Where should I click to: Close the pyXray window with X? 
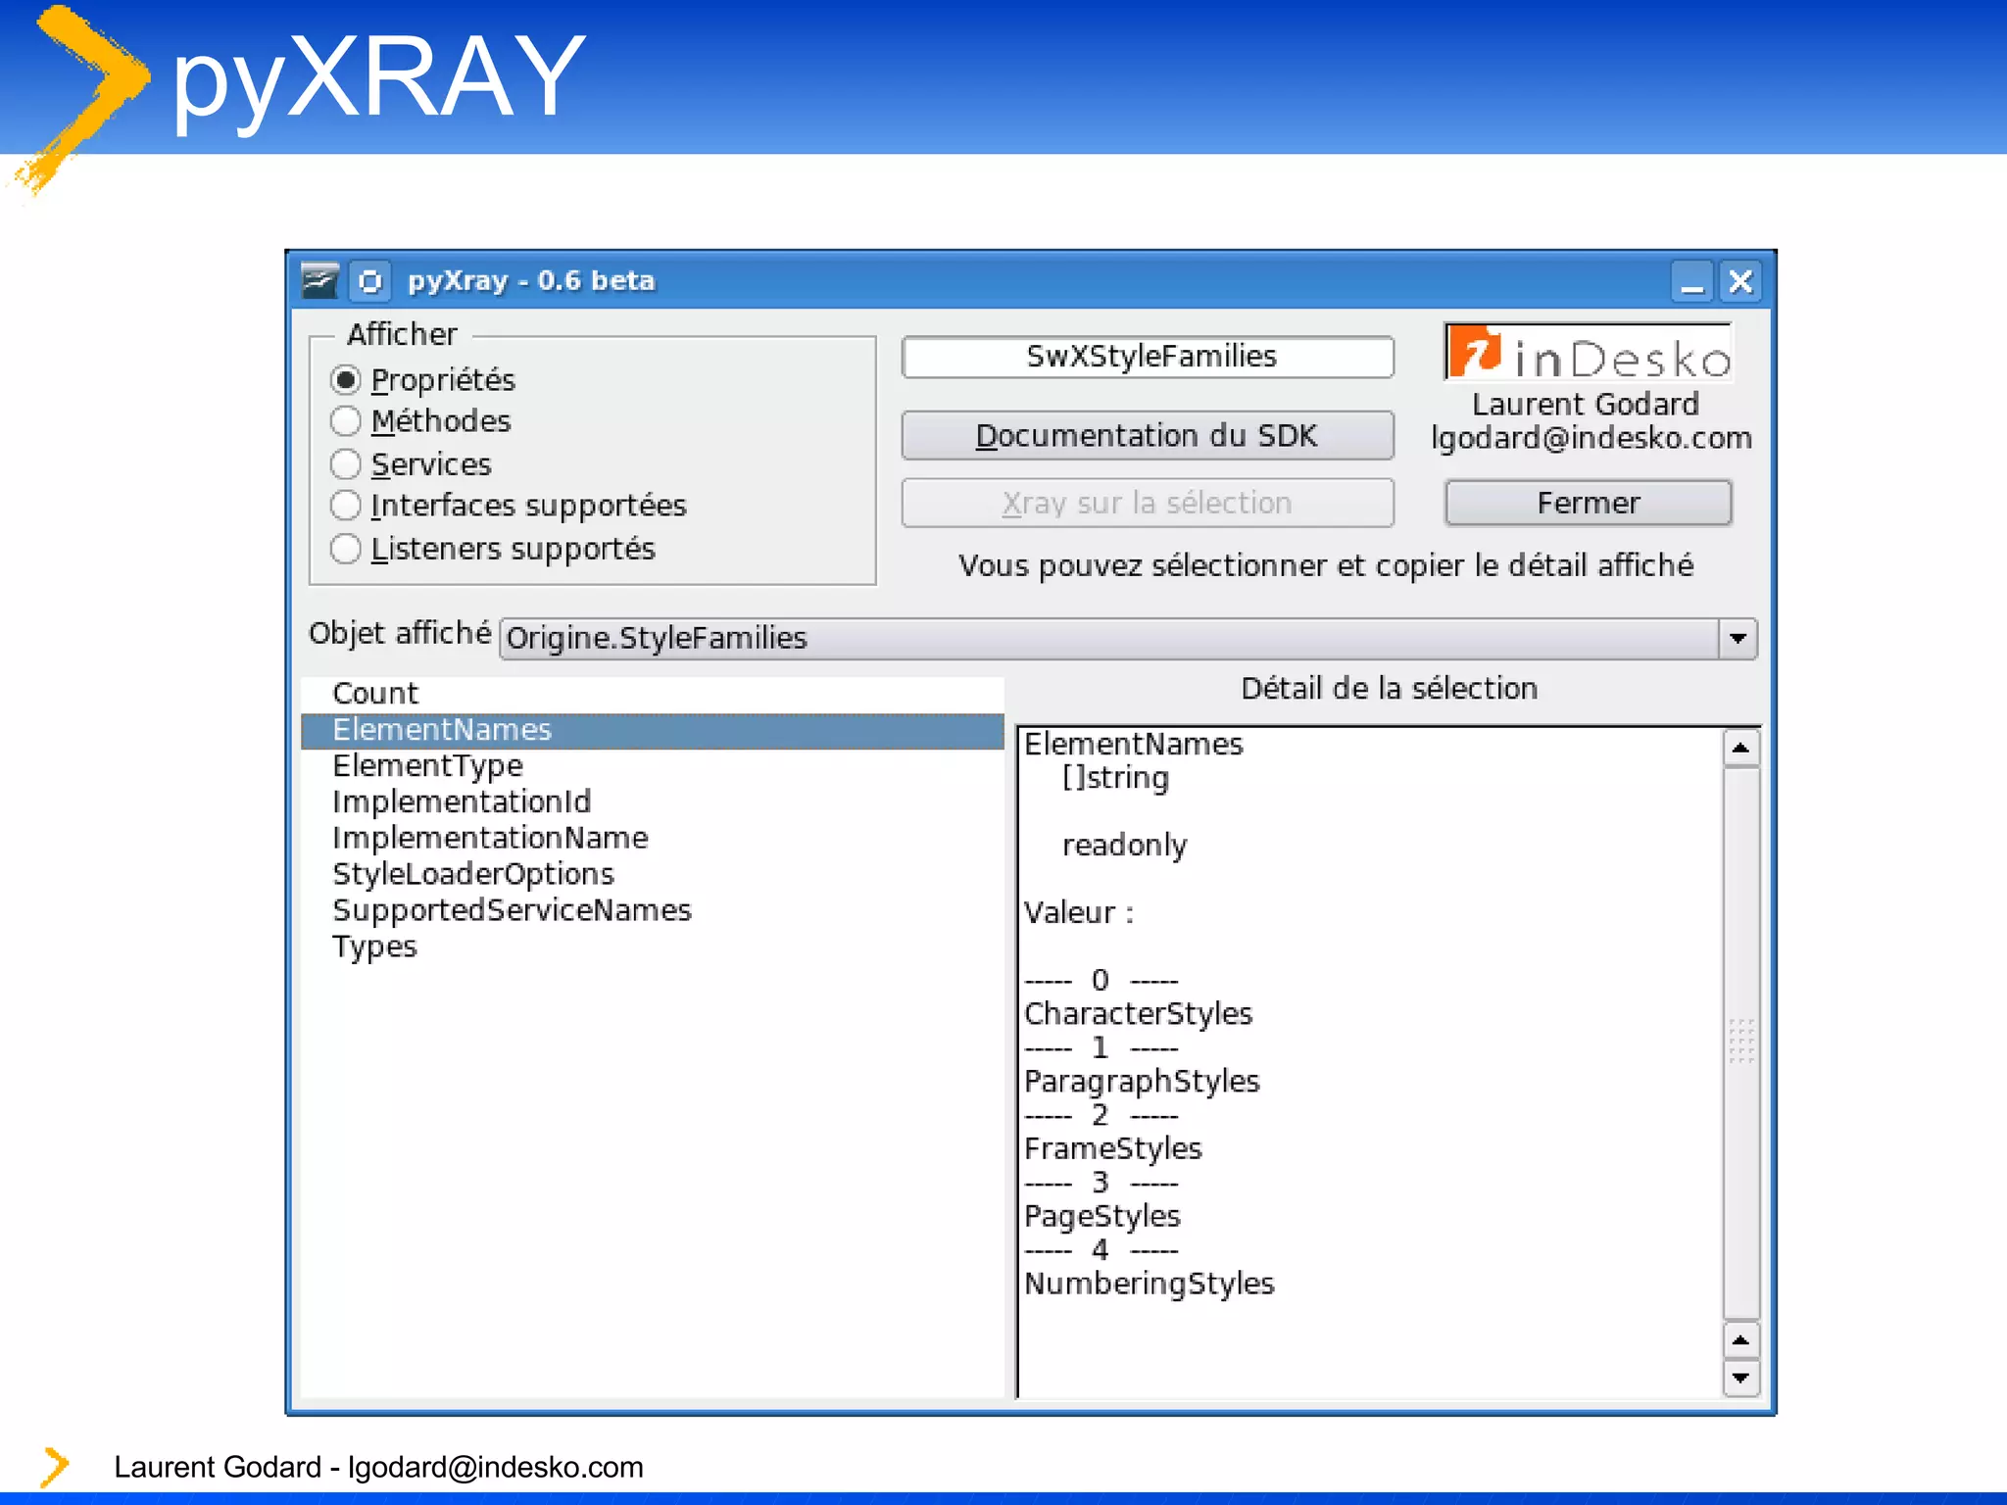tap(1740, 282)
